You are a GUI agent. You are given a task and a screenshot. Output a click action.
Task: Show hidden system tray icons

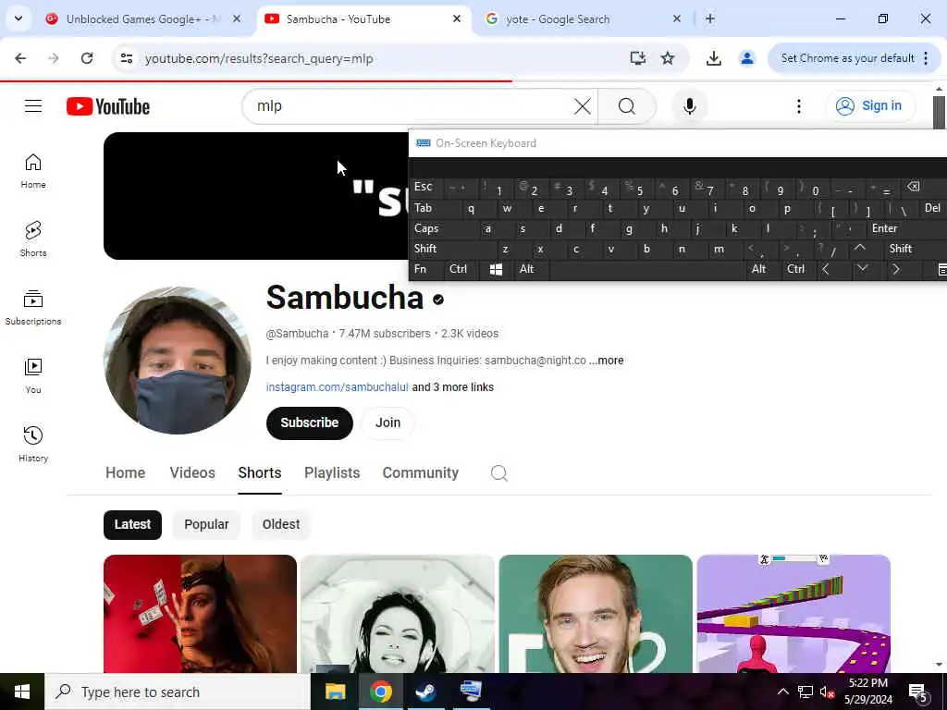click(782, 692)
